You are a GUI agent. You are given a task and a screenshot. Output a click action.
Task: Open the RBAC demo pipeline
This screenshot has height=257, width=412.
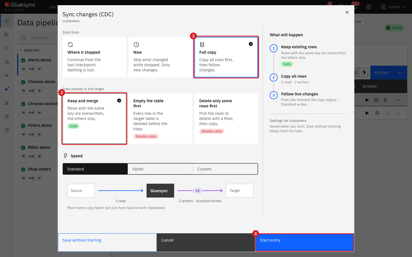tap(39, 147)
